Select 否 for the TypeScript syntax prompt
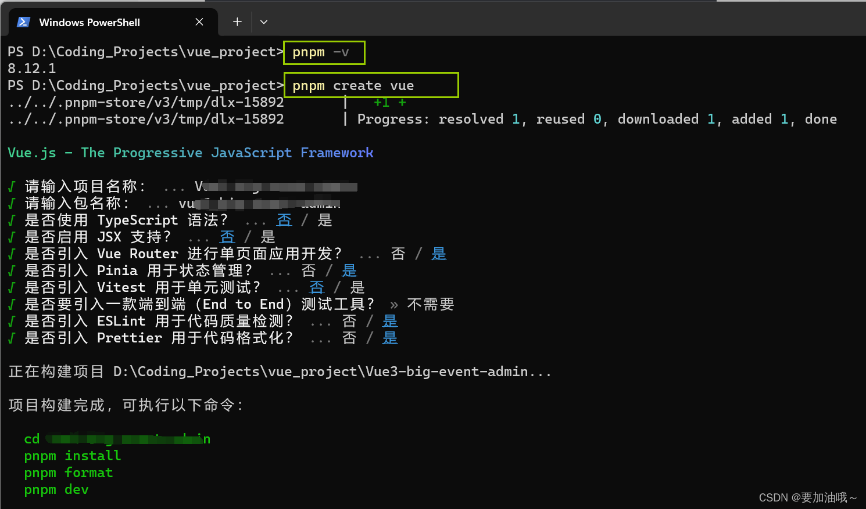 [284, 220]
